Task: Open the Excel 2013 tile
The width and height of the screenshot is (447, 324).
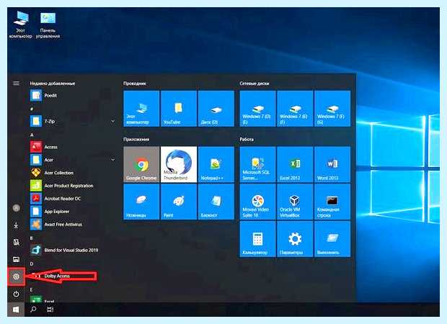Action: click(x=295, y=164)
